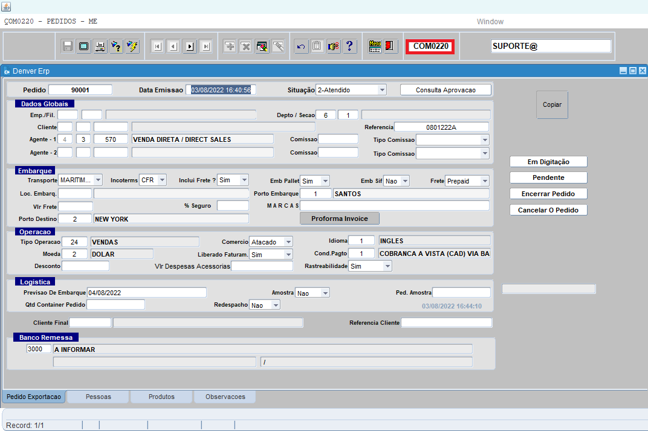Open the COM0220 - PEDIDOS - ME menu
This screenshot has width=648, height=431.
[50, 21]
